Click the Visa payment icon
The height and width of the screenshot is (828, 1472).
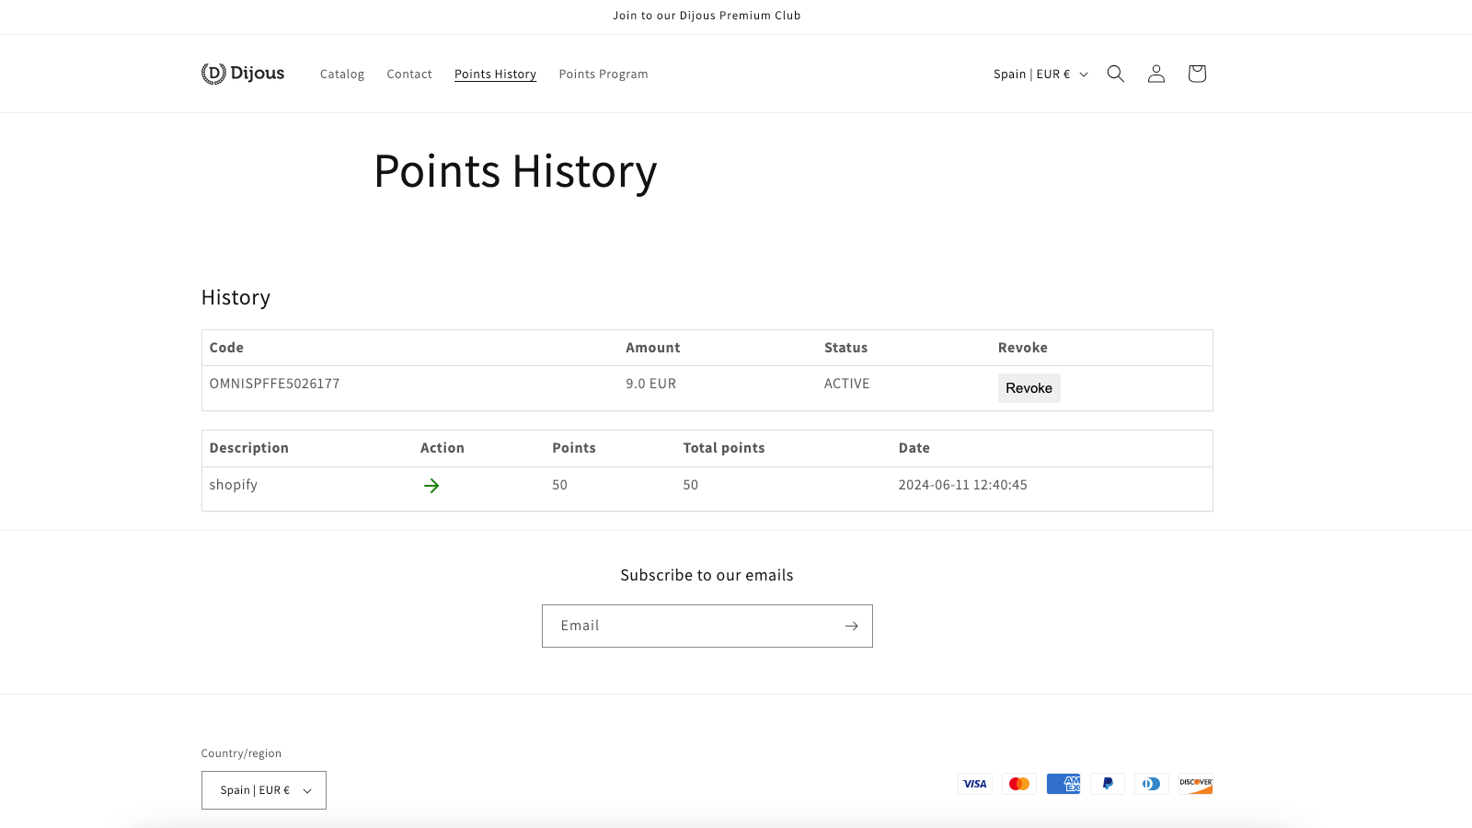point(974,784)
